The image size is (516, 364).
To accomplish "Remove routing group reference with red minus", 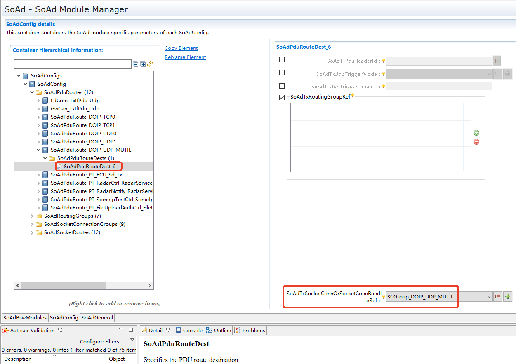I will click(x=476, y=142).
